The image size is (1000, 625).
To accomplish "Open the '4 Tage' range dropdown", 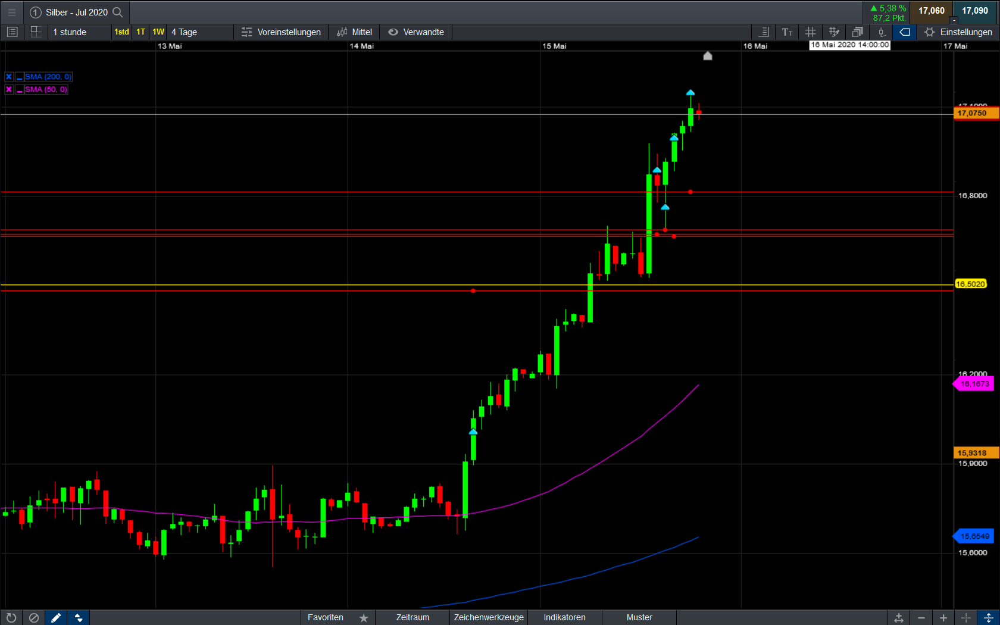I will click(x=185, y=32).
